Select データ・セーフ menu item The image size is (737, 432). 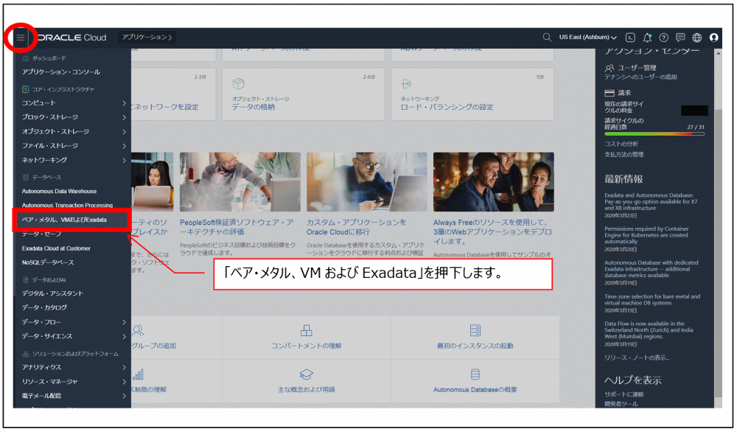click(41, 234)
